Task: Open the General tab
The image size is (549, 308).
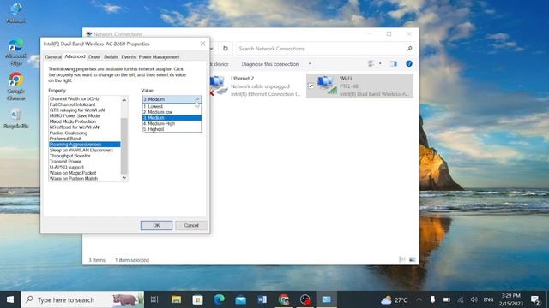Action: [x=53, y=57]
